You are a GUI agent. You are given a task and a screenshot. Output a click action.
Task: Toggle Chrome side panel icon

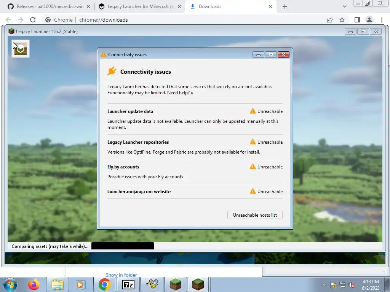click(357, 20)
